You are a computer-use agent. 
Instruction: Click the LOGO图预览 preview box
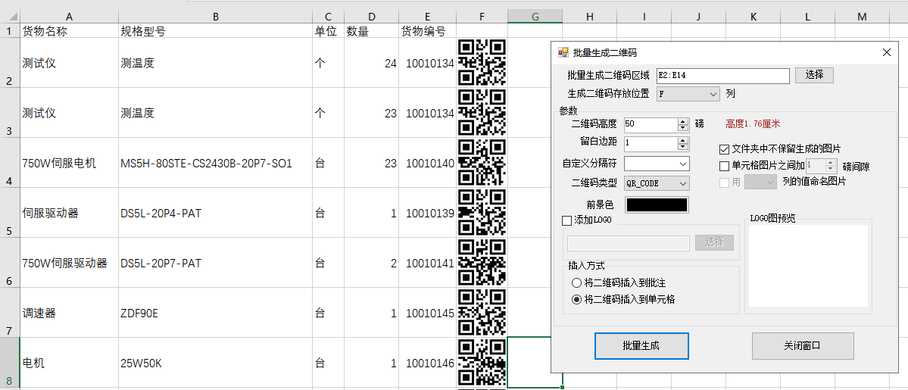808,265
